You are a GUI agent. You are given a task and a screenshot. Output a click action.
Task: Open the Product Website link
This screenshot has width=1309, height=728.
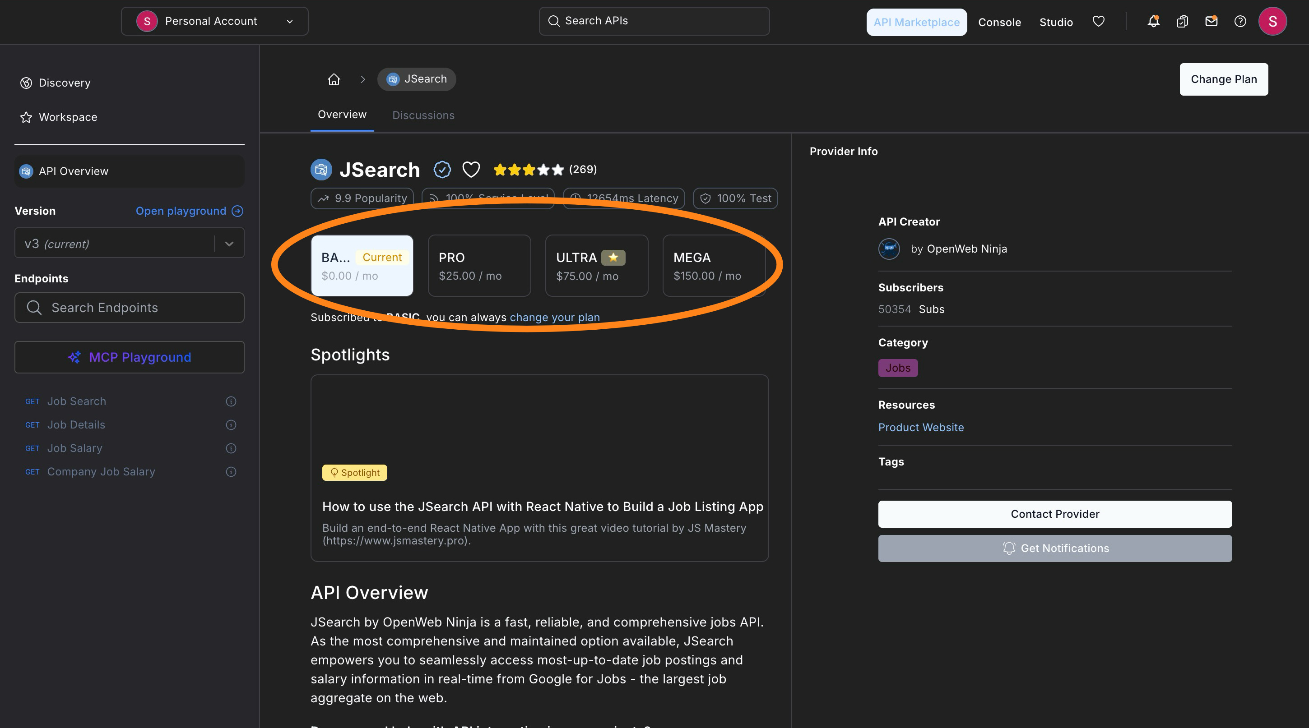coord(920,428)
